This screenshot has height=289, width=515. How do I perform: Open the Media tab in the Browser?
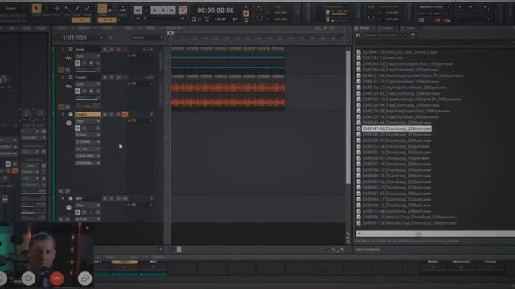click(365, 29)
